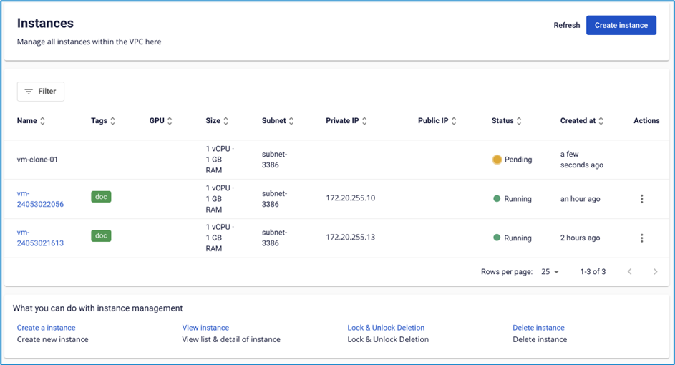Open actions menu for vm-24053021613
Viewport: 675px width, 365px height.
tap(641, 238)
